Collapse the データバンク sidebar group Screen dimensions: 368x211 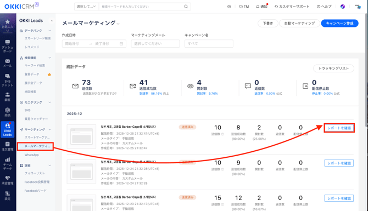(x=49, y=31)
